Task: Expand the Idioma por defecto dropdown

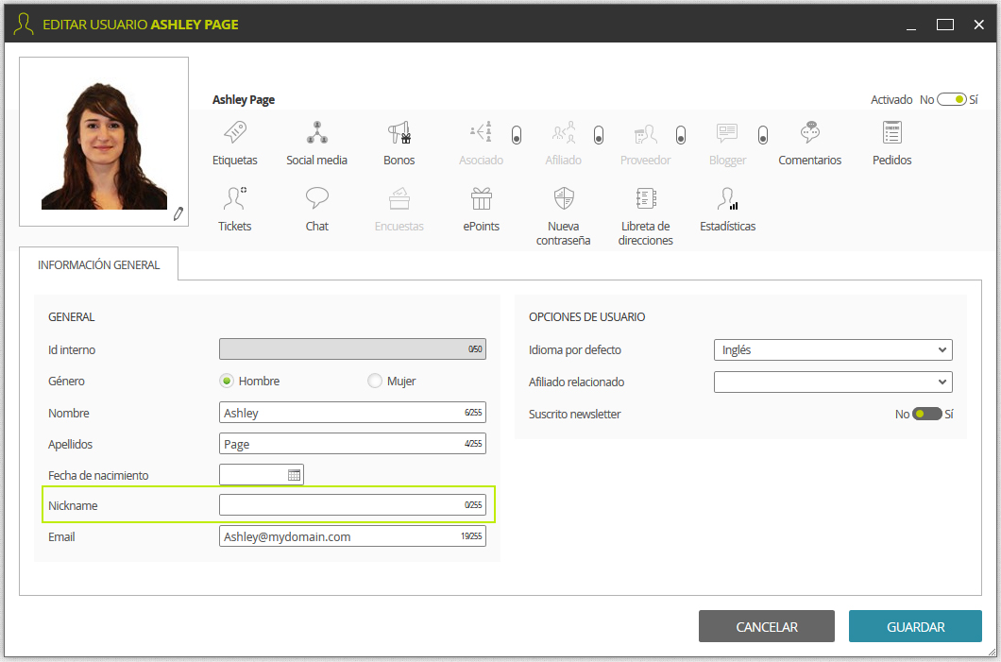Action: click(x=833, y=349)
